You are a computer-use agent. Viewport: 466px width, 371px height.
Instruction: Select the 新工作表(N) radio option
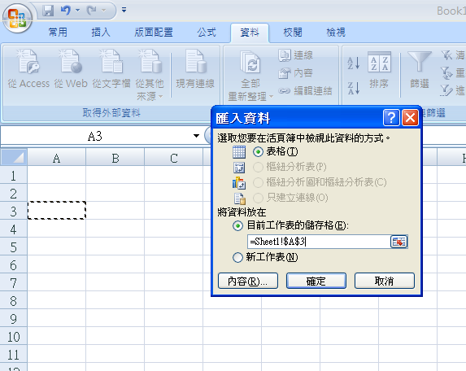tap(237, 257)
